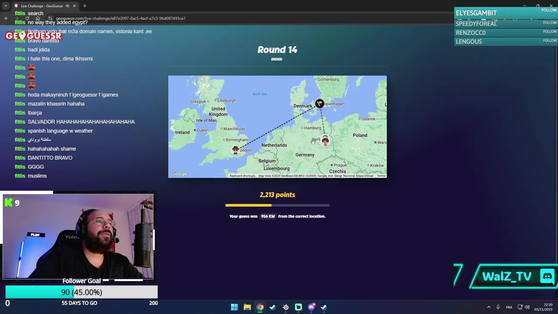Follow RENZOCC0 in the follower list
Viewport: 558px width, 314px height.
pos(549,31)
